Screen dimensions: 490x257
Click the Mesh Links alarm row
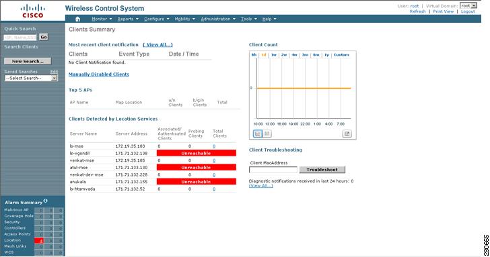pos(34,246)
